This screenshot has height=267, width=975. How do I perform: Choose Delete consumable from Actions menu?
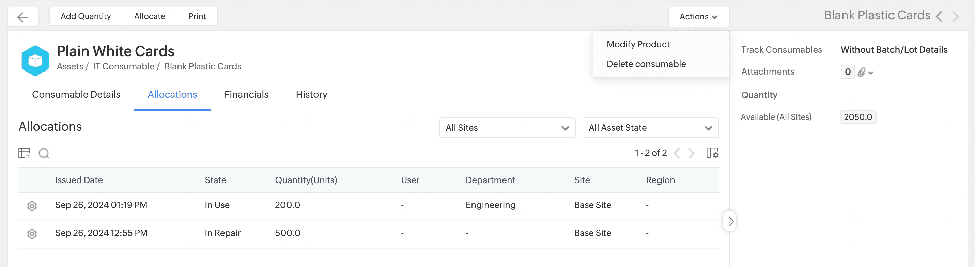(646, 64)
